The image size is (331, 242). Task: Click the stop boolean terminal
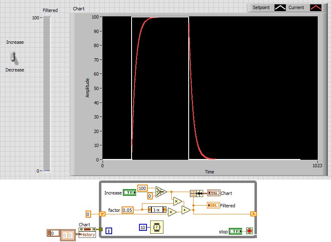click(235, 231)
